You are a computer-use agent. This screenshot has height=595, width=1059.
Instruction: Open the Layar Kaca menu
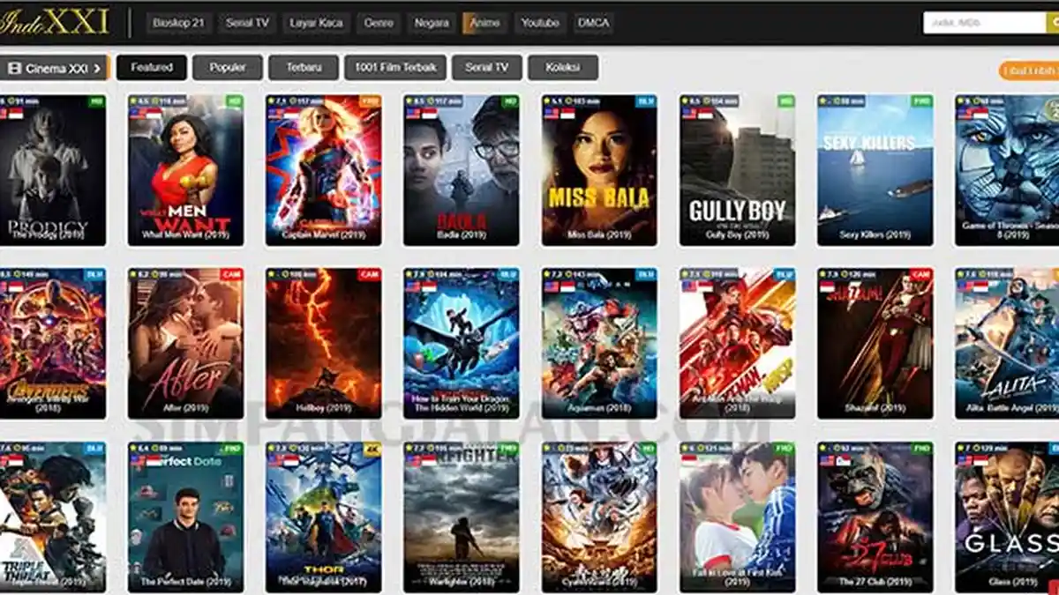click(x=317, y=23)
